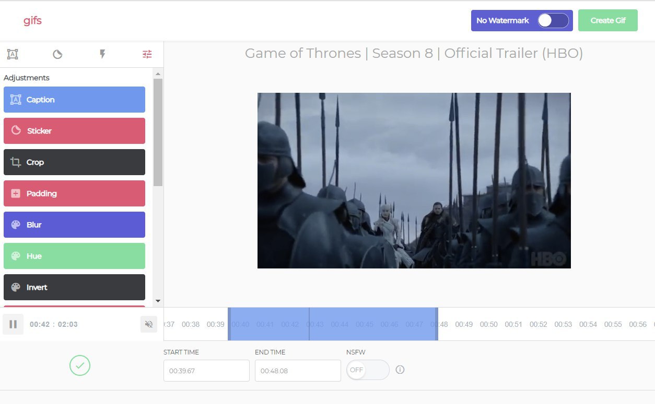
Task: Click the selection start handle on timeline
Action: click(229, 324)
